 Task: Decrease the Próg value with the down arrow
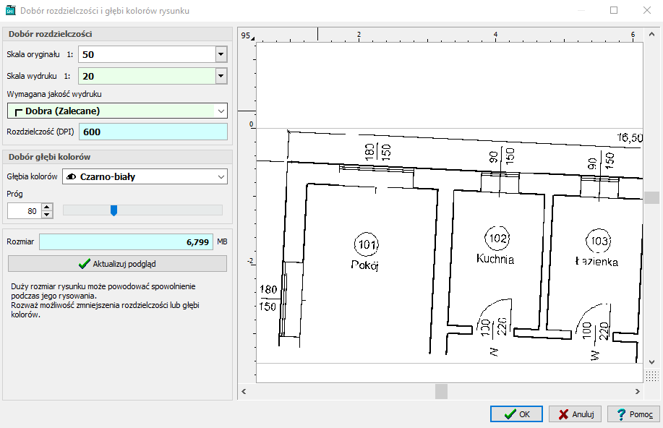[47, 215]
